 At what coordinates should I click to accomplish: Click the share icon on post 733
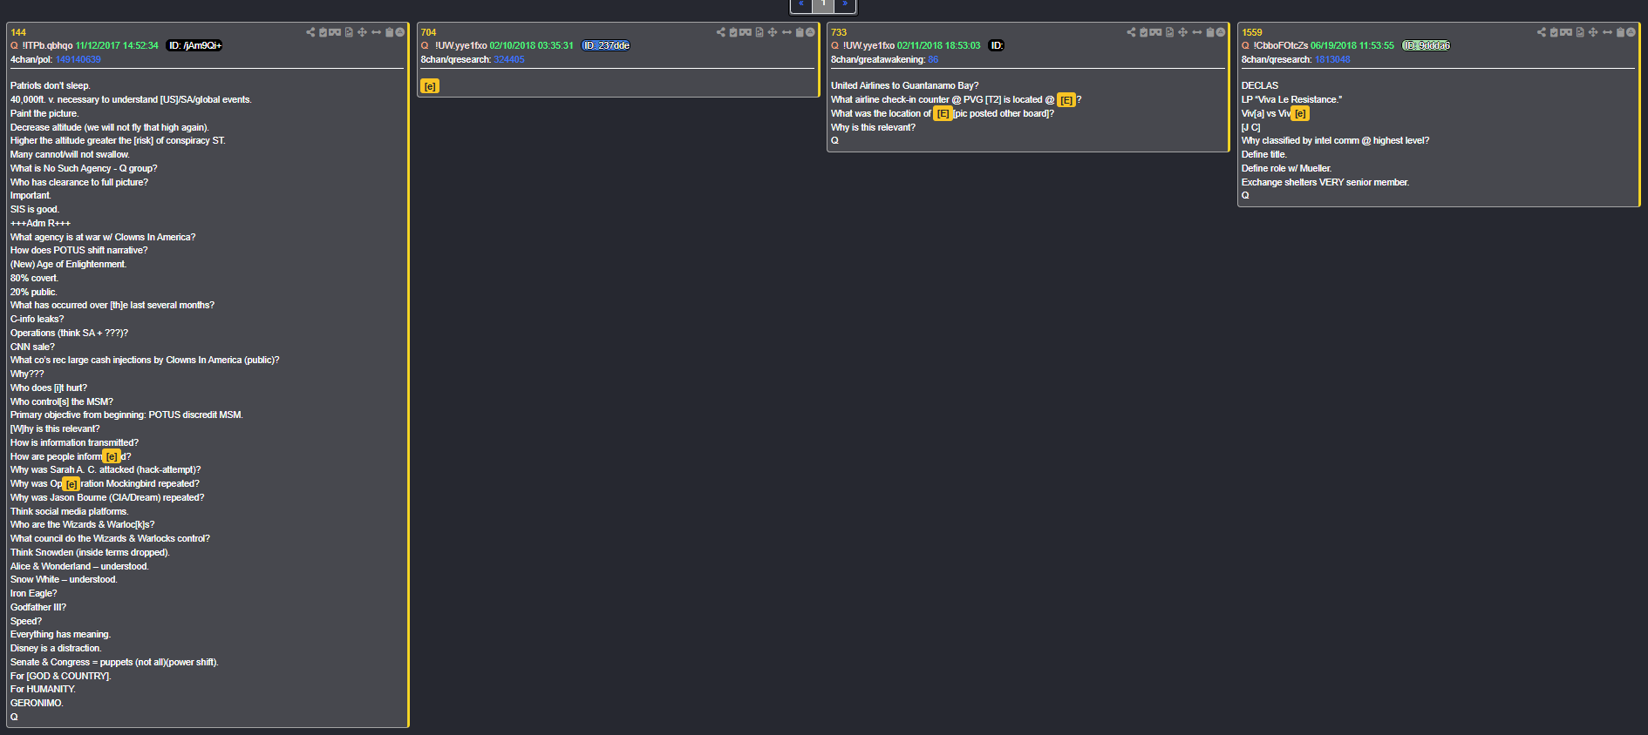[x=1132, y=32]
